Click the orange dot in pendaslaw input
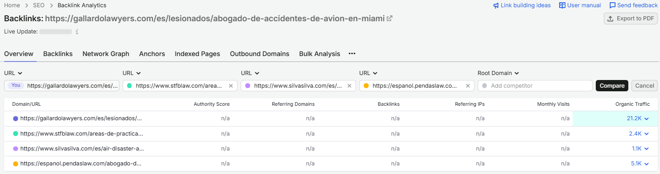Viewport: 660px width, 174px height. [366, 85]
